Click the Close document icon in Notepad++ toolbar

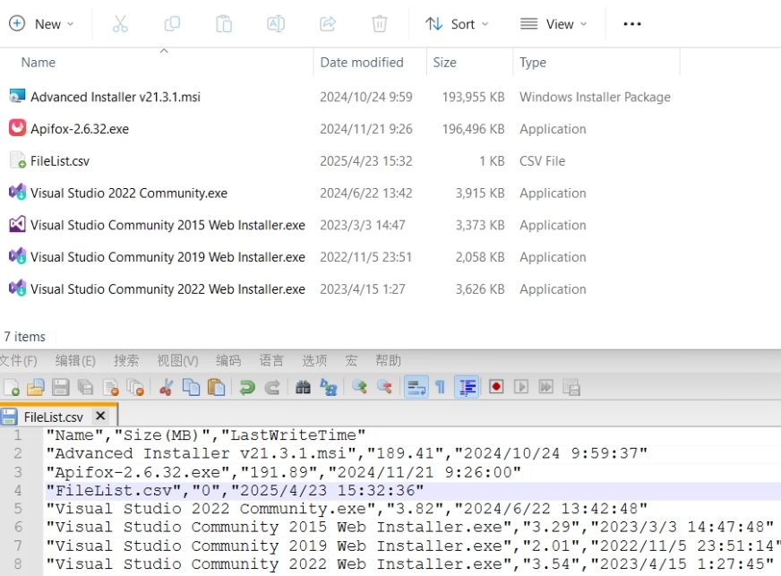[x=110, y=387]
